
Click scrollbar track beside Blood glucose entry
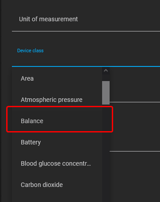pos(106,163)
